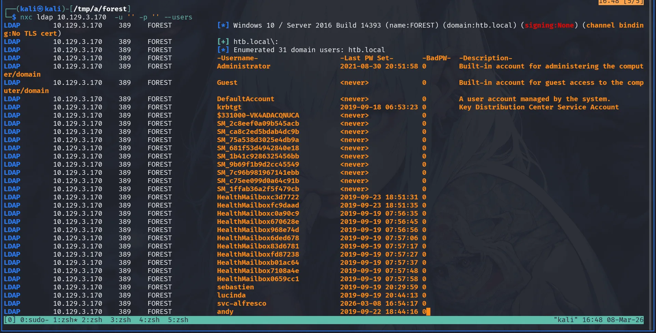Screen dimensions: 656x333
Task: Click the krbtgt username
Action: [229, 107]
